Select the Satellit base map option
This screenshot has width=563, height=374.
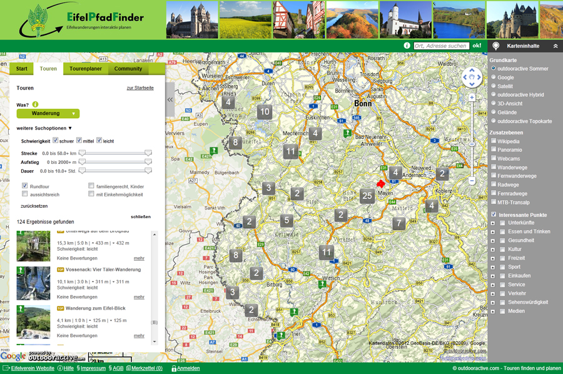(x=494, y=86)
